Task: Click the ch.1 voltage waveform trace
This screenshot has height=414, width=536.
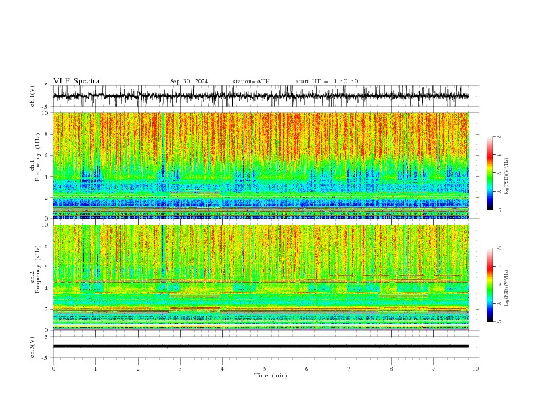Action: point(261,96)
